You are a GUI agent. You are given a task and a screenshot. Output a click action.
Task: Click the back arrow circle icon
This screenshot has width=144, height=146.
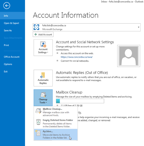(7, 6)
